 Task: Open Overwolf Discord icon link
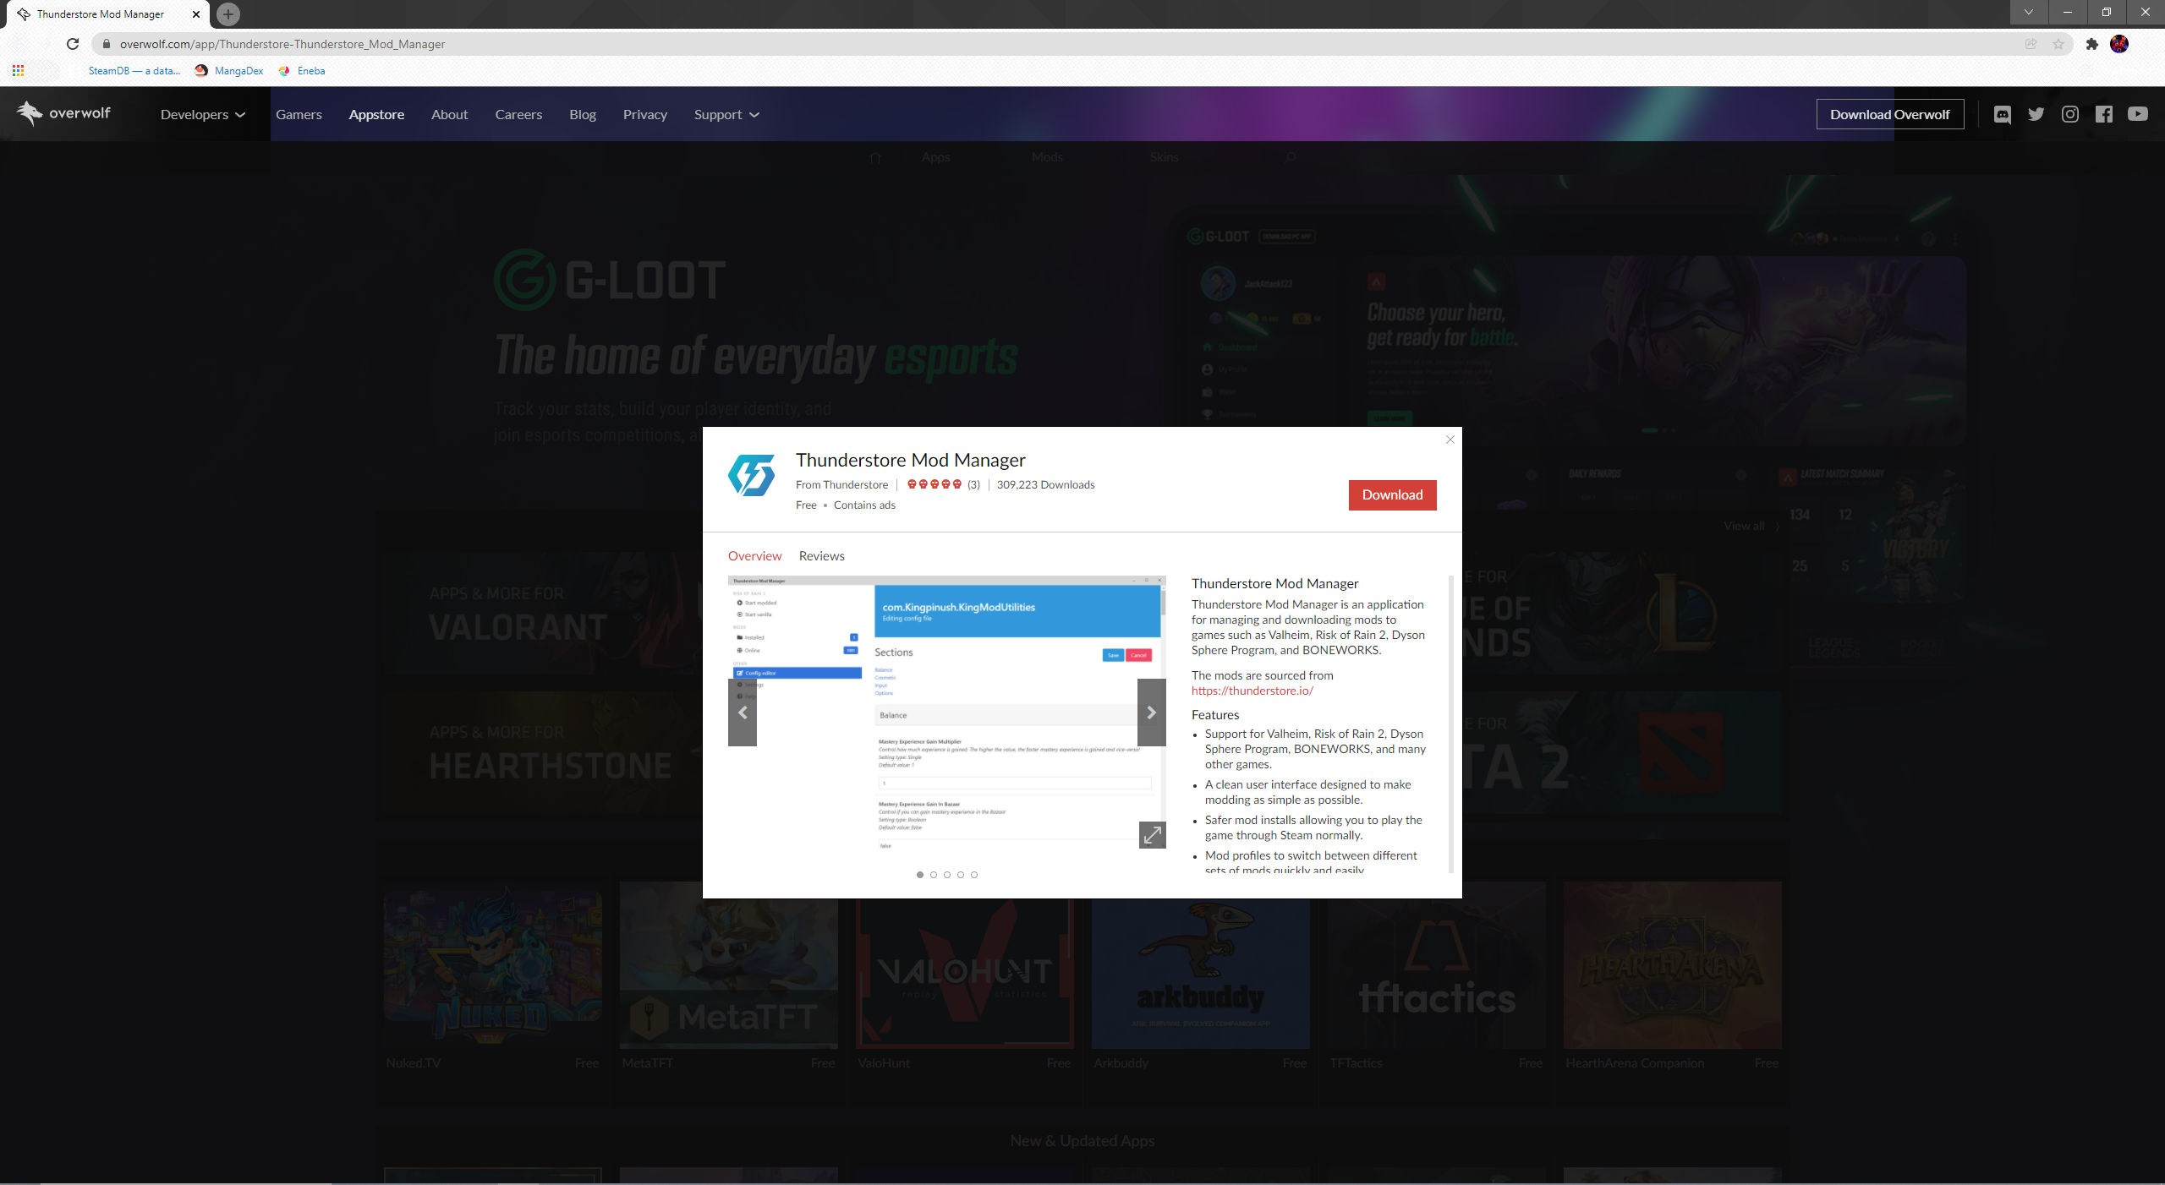click(2002, 114)
